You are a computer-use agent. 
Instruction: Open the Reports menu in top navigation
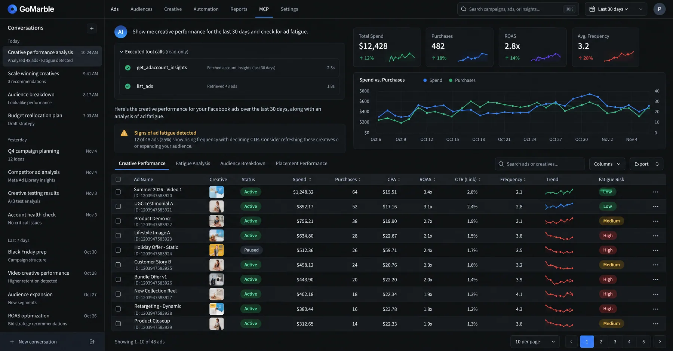[x=239, y=9]
